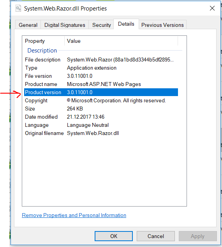Select the Product name row
Image resolution: width=222 pixels, height=247 pixels.
coord(101,84)
